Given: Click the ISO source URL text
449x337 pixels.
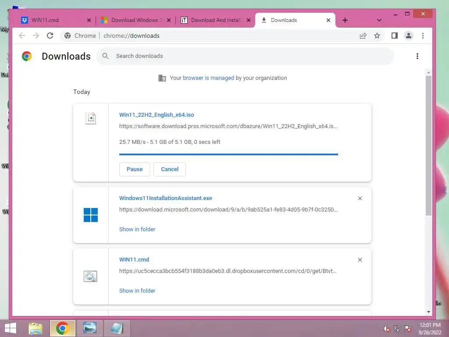Looking at the screenshot, I should coord(228,126).
